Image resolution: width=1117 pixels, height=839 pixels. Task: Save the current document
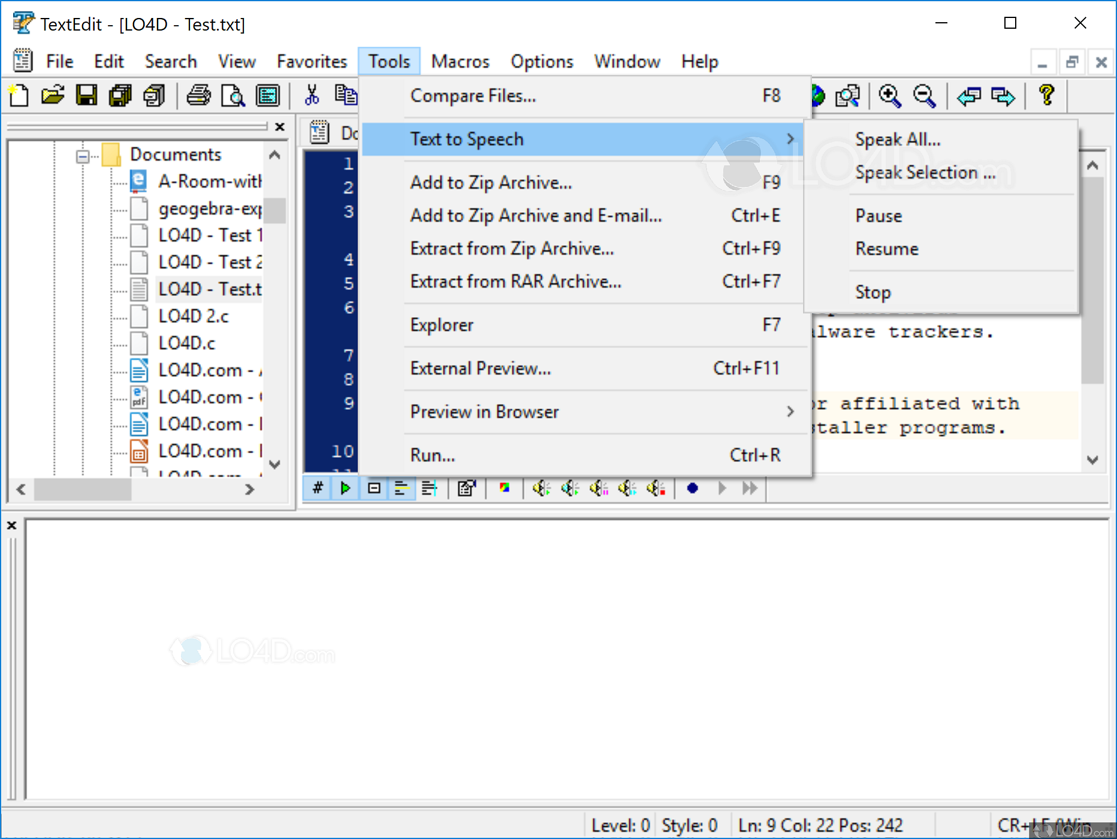tap(87, 95)
